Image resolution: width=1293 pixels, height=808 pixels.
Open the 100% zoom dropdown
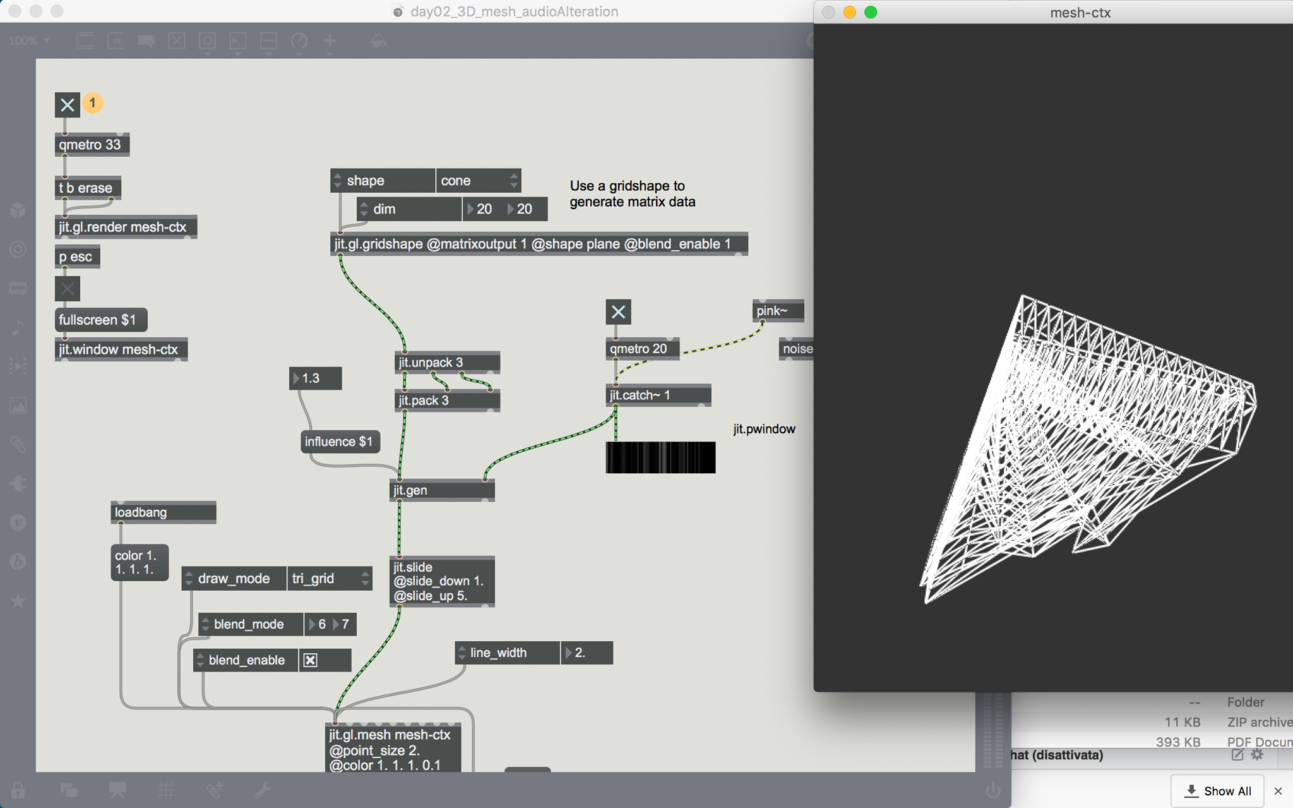28,41
